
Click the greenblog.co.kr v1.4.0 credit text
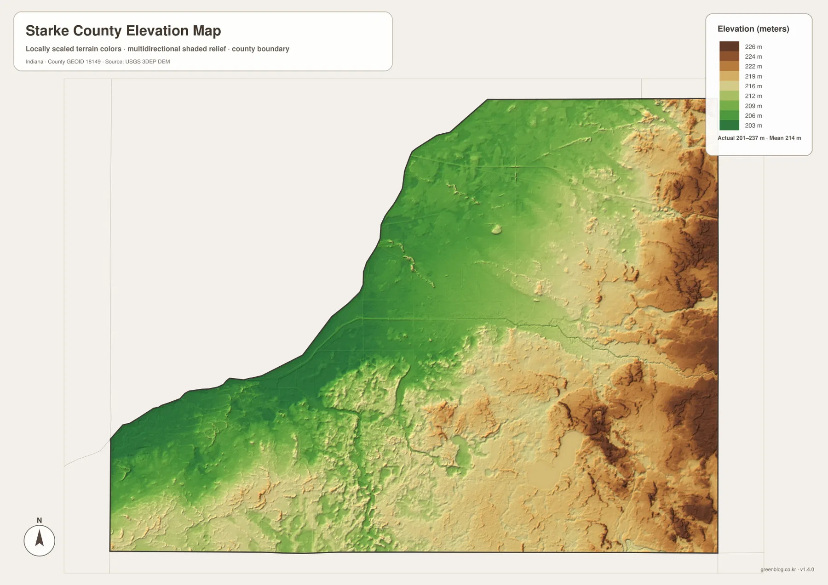coord(787,569)
